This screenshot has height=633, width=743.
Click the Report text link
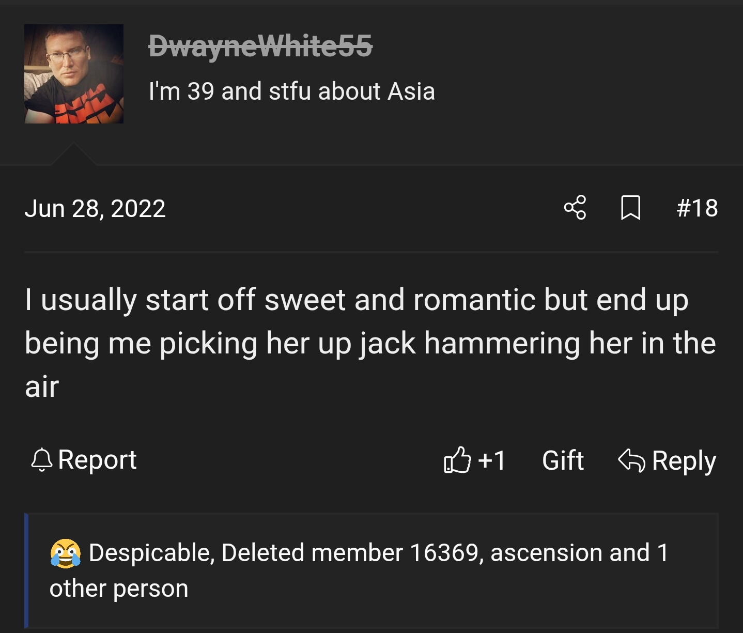click(x=97, y=460)
